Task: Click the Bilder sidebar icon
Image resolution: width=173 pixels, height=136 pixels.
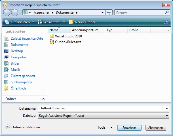Action: pyautogui.click(x=6, y=63)
